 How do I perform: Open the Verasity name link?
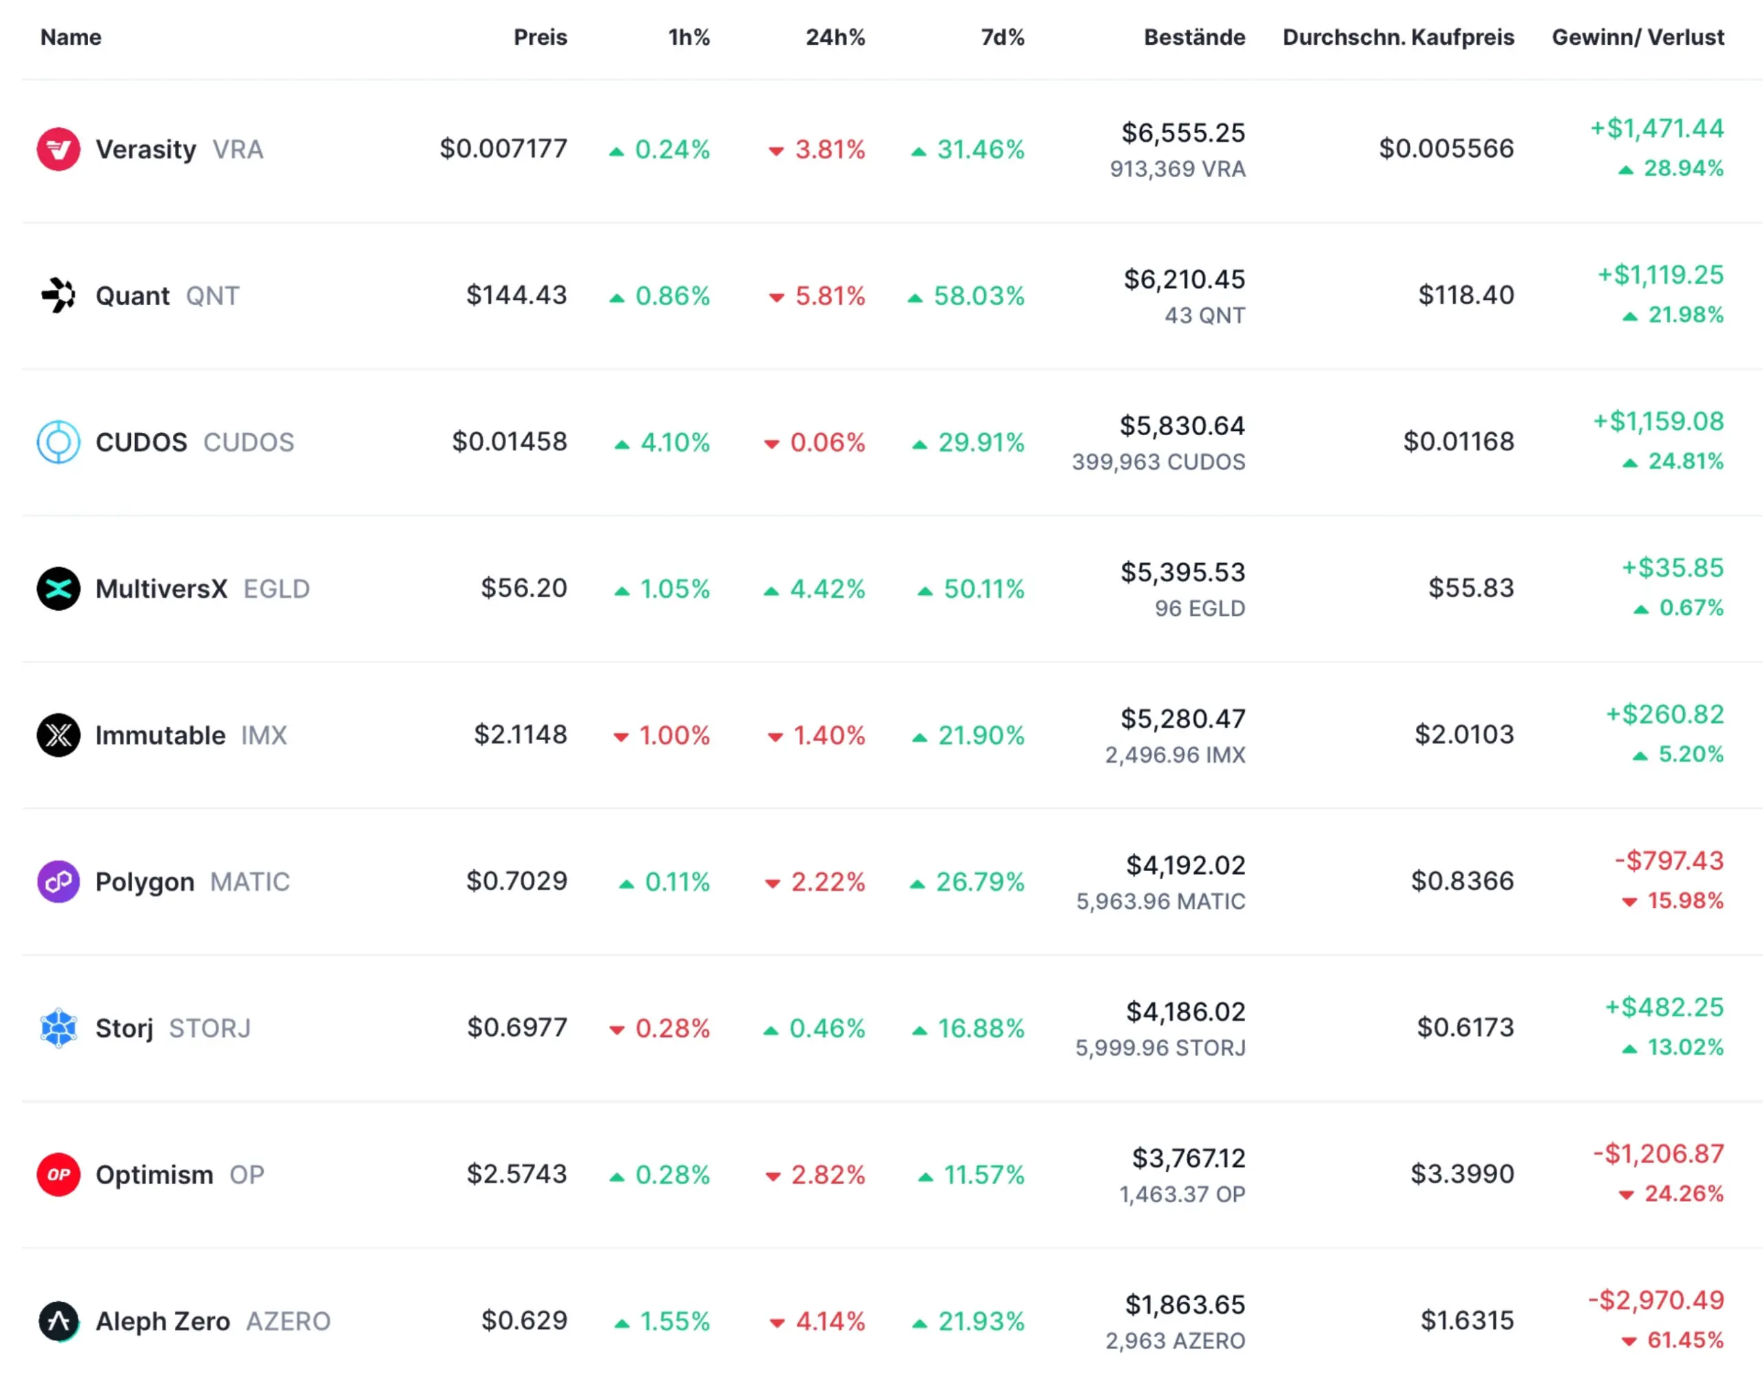[146, 149]
